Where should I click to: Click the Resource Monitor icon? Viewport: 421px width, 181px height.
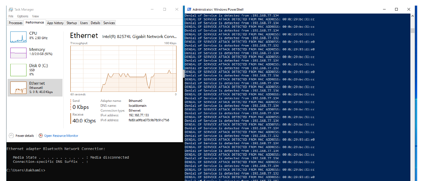(x=41, y=136)
